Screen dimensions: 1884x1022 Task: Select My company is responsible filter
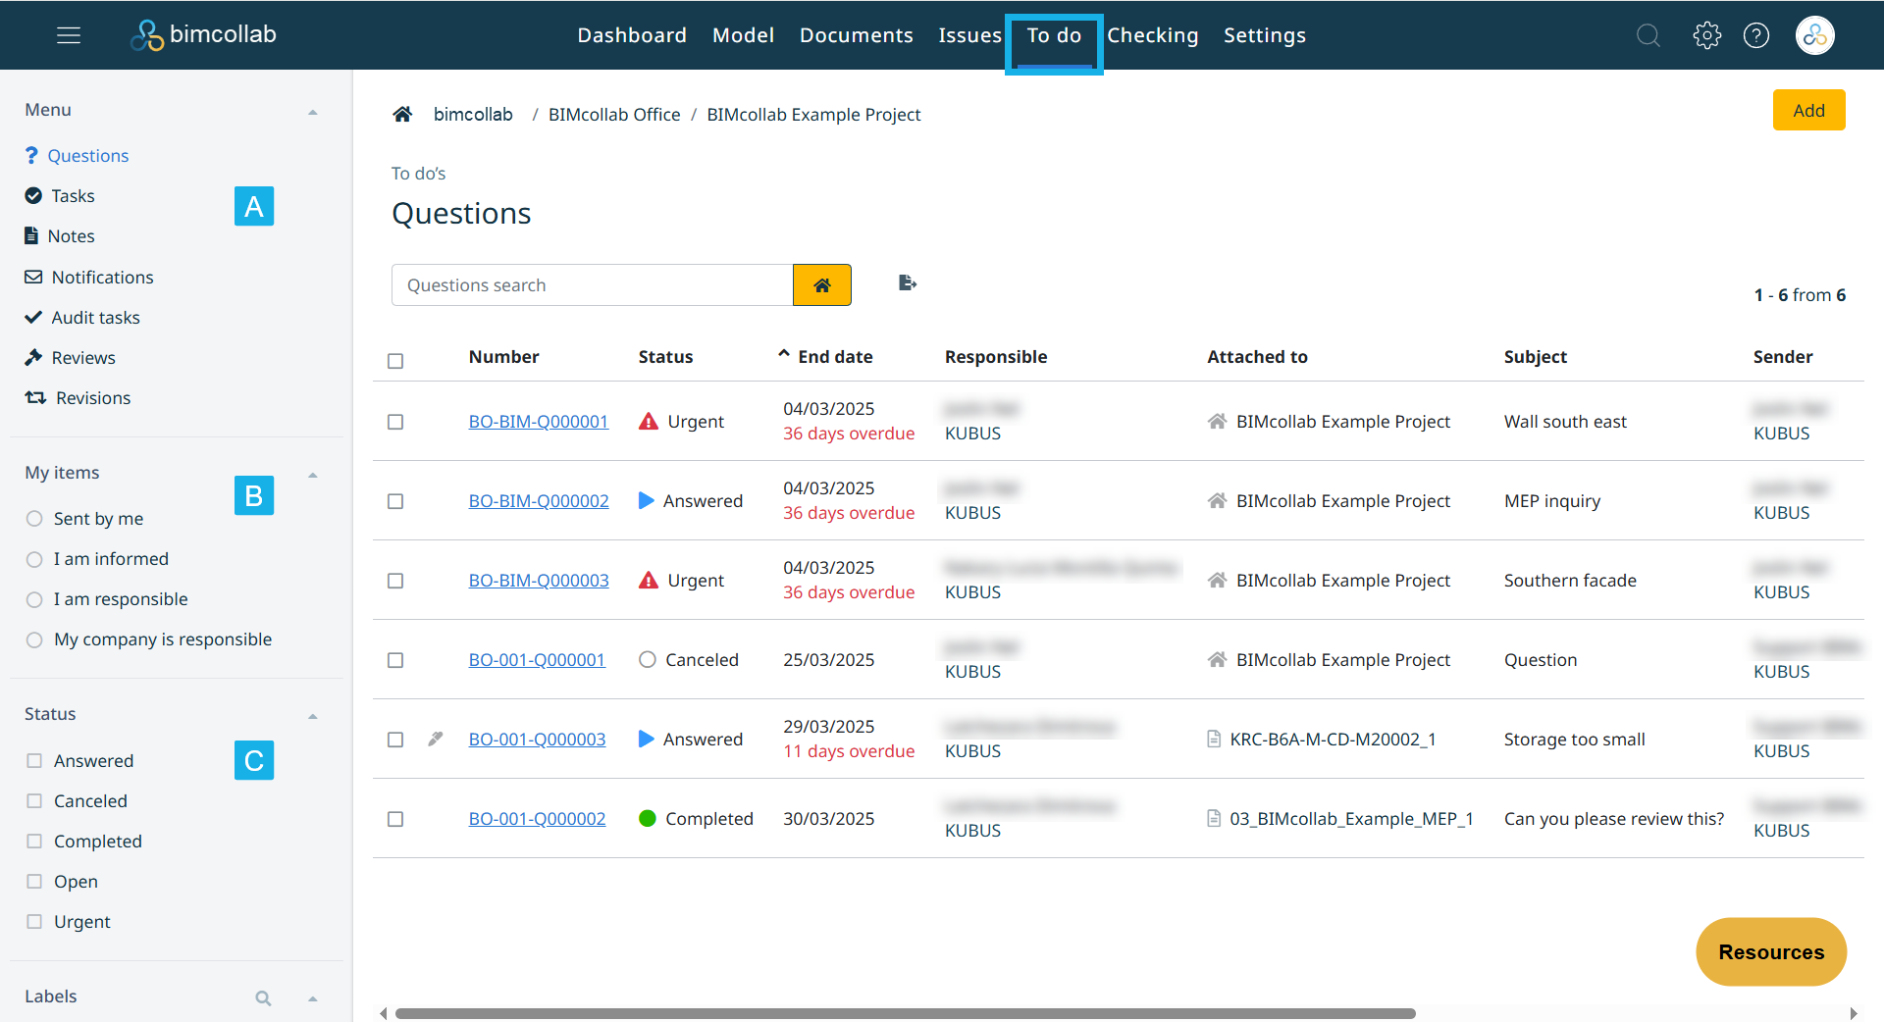tap(34, 639)
